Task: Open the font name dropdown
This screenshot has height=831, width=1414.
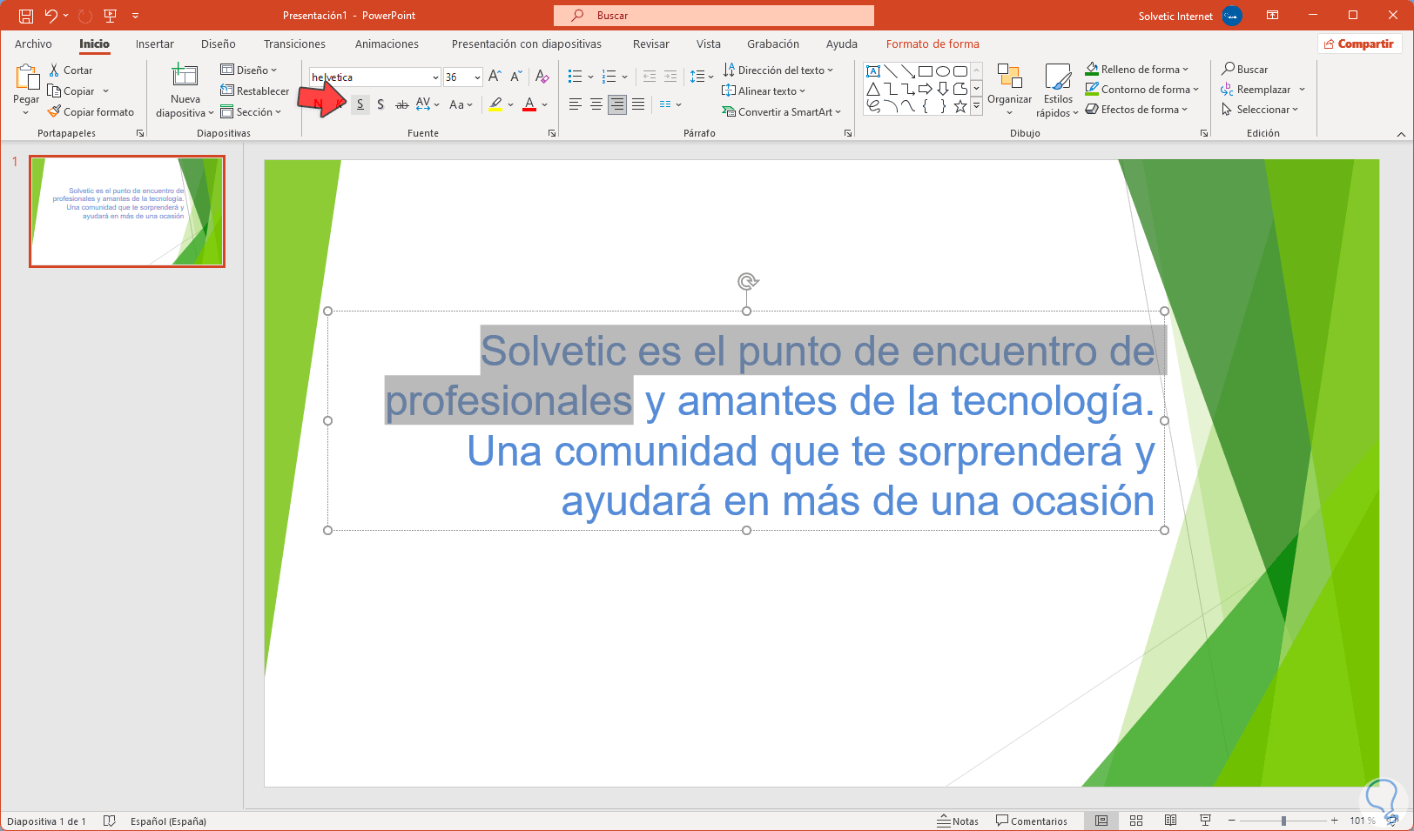Action: point(435,77)
